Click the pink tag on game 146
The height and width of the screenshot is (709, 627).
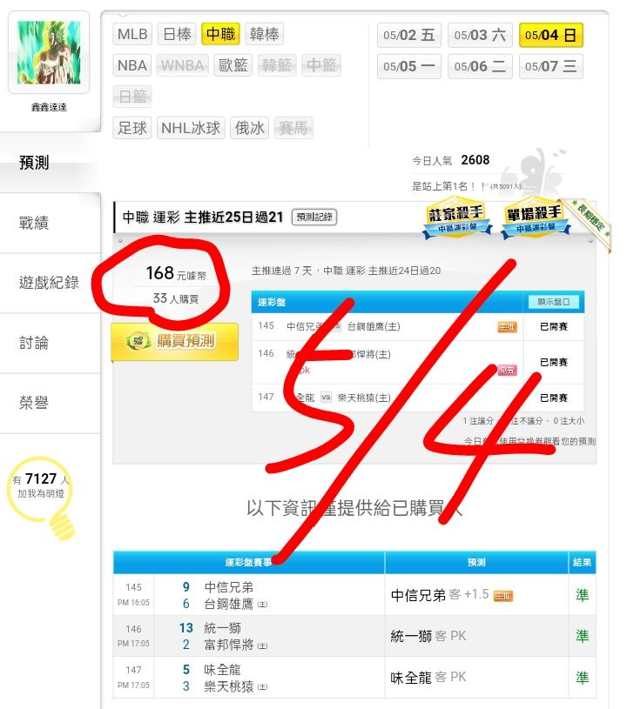507,371
